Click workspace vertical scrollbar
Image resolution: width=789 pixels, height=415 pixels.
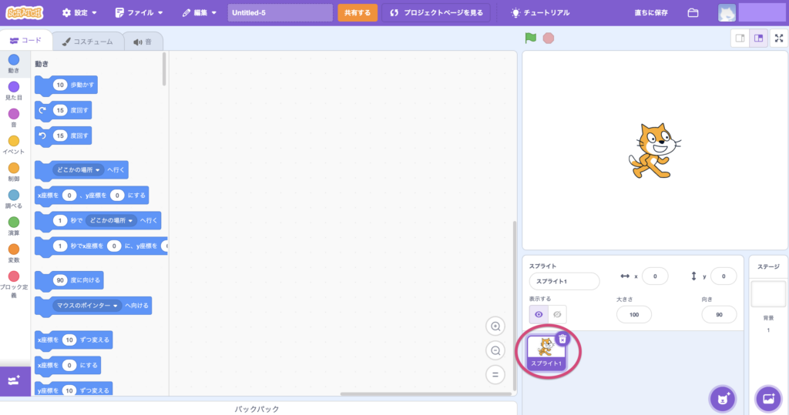[x=514, y=306]
